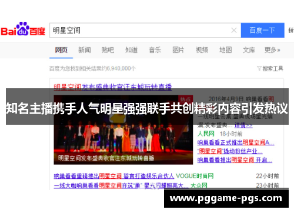
Task: Click the 22小时前 timestamp
Action: tap(268, 176)
